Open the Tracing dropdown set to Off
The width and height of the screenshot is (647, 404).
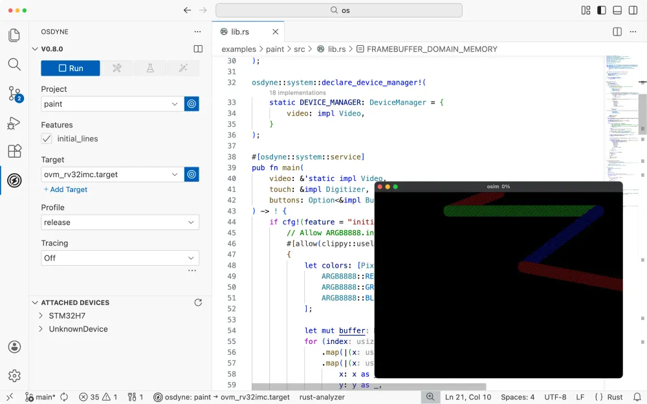tap(119, 257)
